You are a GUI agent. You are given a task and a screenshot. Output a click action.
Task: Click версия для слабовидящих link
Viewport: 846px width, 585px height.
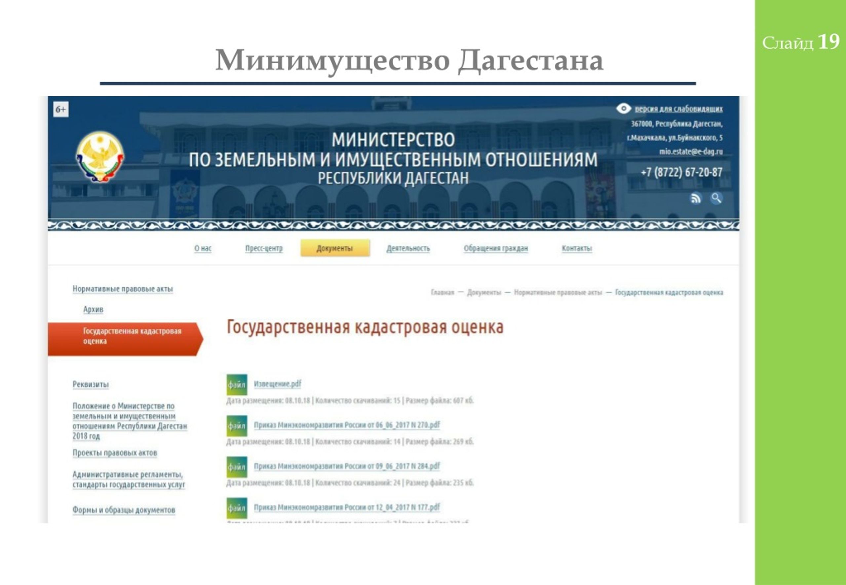tap(679, 109)
